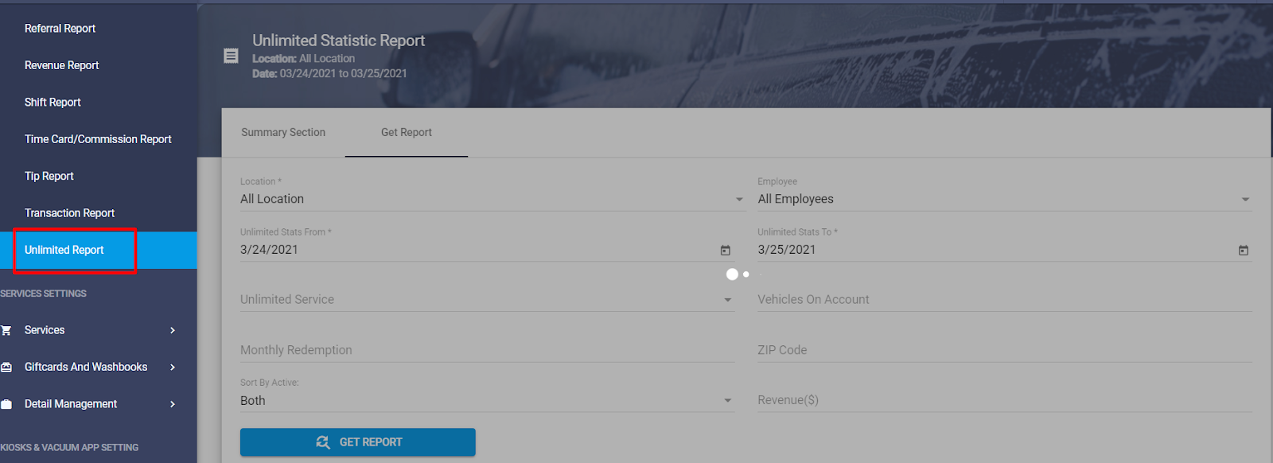Expand the Detail Management chevron
Screen dimensions: 1273x463
click(173, 404)
